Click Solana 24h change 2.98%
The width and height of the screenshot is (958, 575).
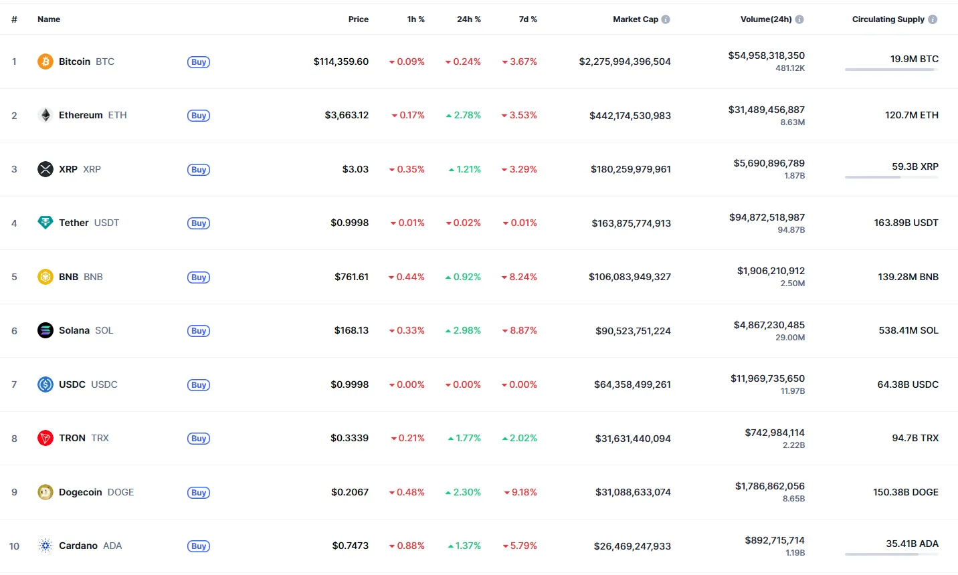tap(464, 330)
